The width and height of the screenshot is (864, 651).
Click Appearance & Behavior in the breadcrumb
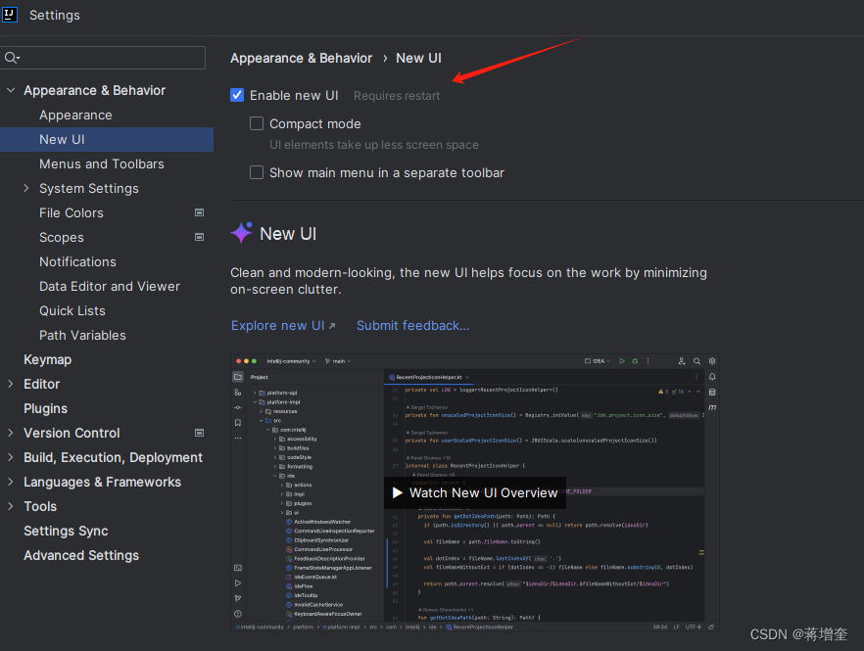pos(301,58)
